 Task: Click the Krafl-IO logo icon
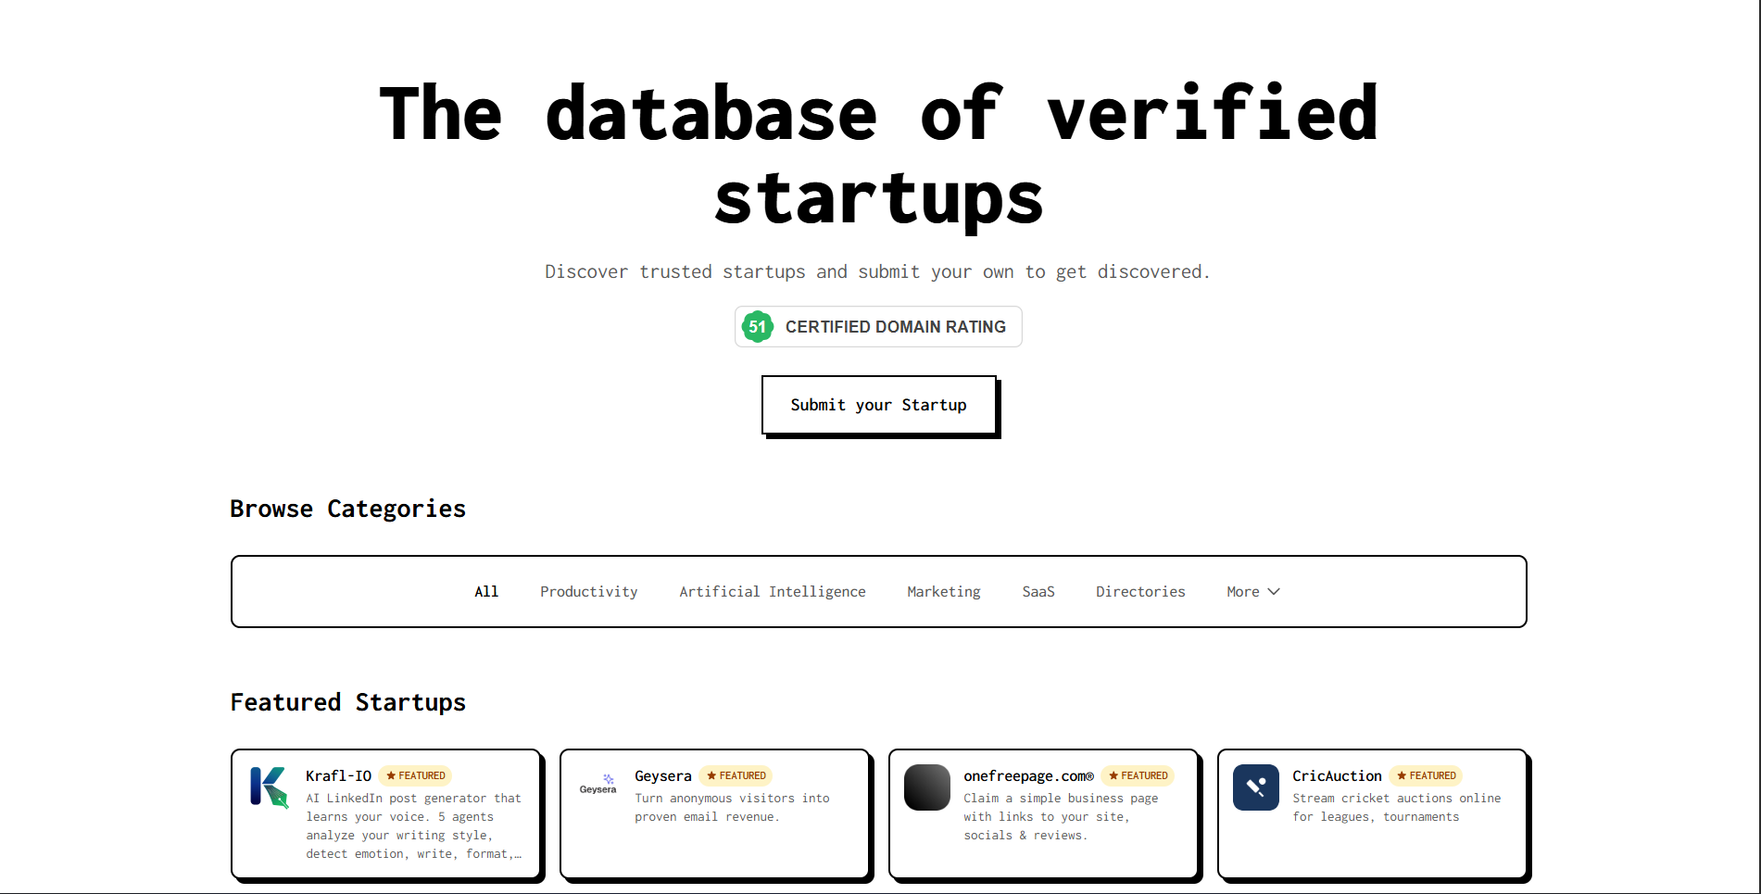pos(267,787)
